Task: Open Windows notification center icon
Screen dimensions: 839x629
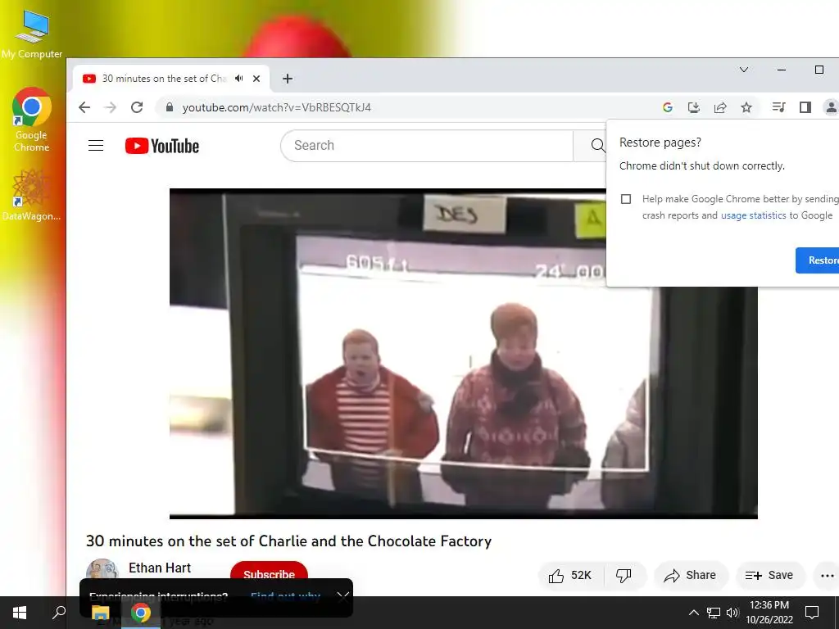Action: pos(812,613)
